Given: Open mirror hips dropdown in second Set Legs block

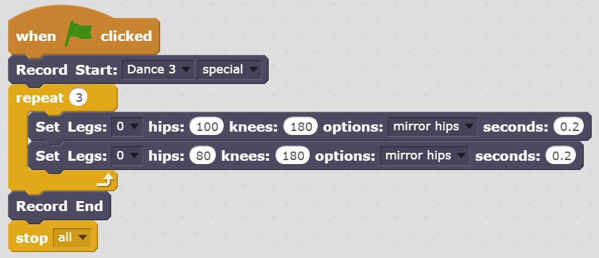Looking at the screenshot, I should pos(425,155).
